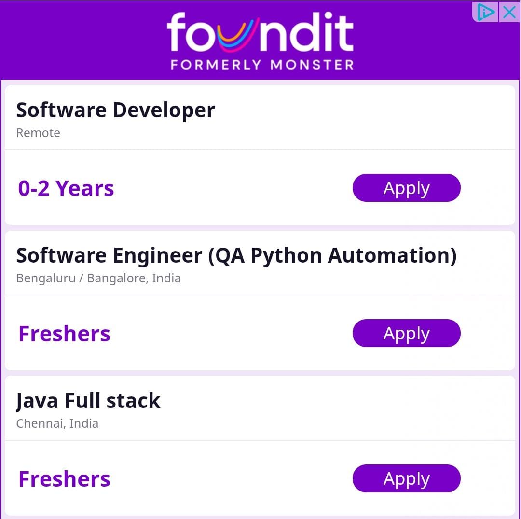The image size is (521, 519).
Task: Open the Software Engineer (QA Python Automation) title
Action: (236, 255)
